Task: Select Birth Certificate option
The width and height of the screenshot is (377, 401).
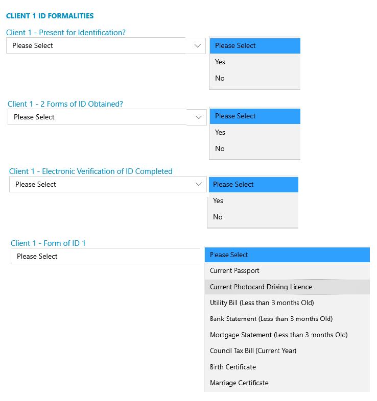Action: 287,367
